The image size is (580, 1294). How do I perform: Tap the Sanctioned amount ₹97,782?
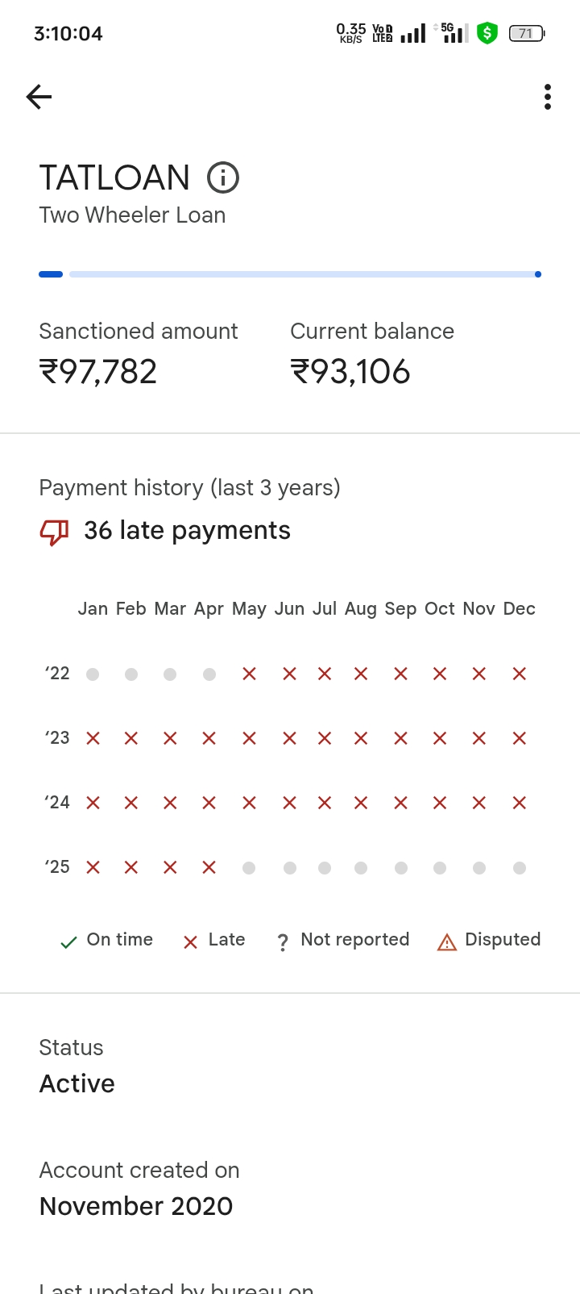[98, 372]
